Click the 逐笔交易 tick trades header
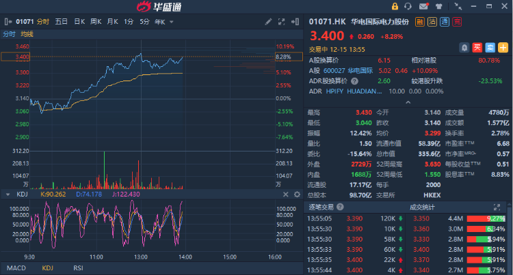The height and width of the screenshot is (275, 513). pyautogui.click(x=321, y=207)
